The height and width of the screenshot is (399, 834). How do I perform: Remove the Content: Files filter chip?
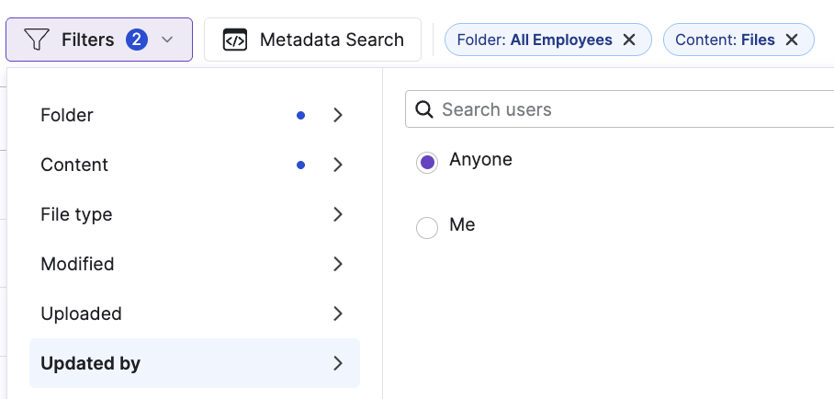[x=792, y=40]
